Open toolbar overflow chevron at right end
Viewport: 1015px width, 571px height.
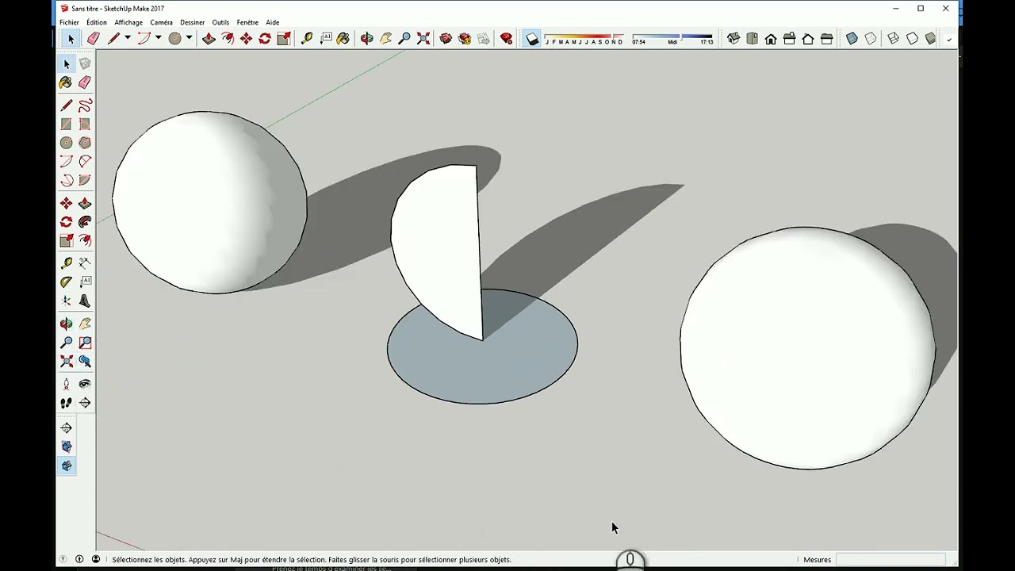949,40
